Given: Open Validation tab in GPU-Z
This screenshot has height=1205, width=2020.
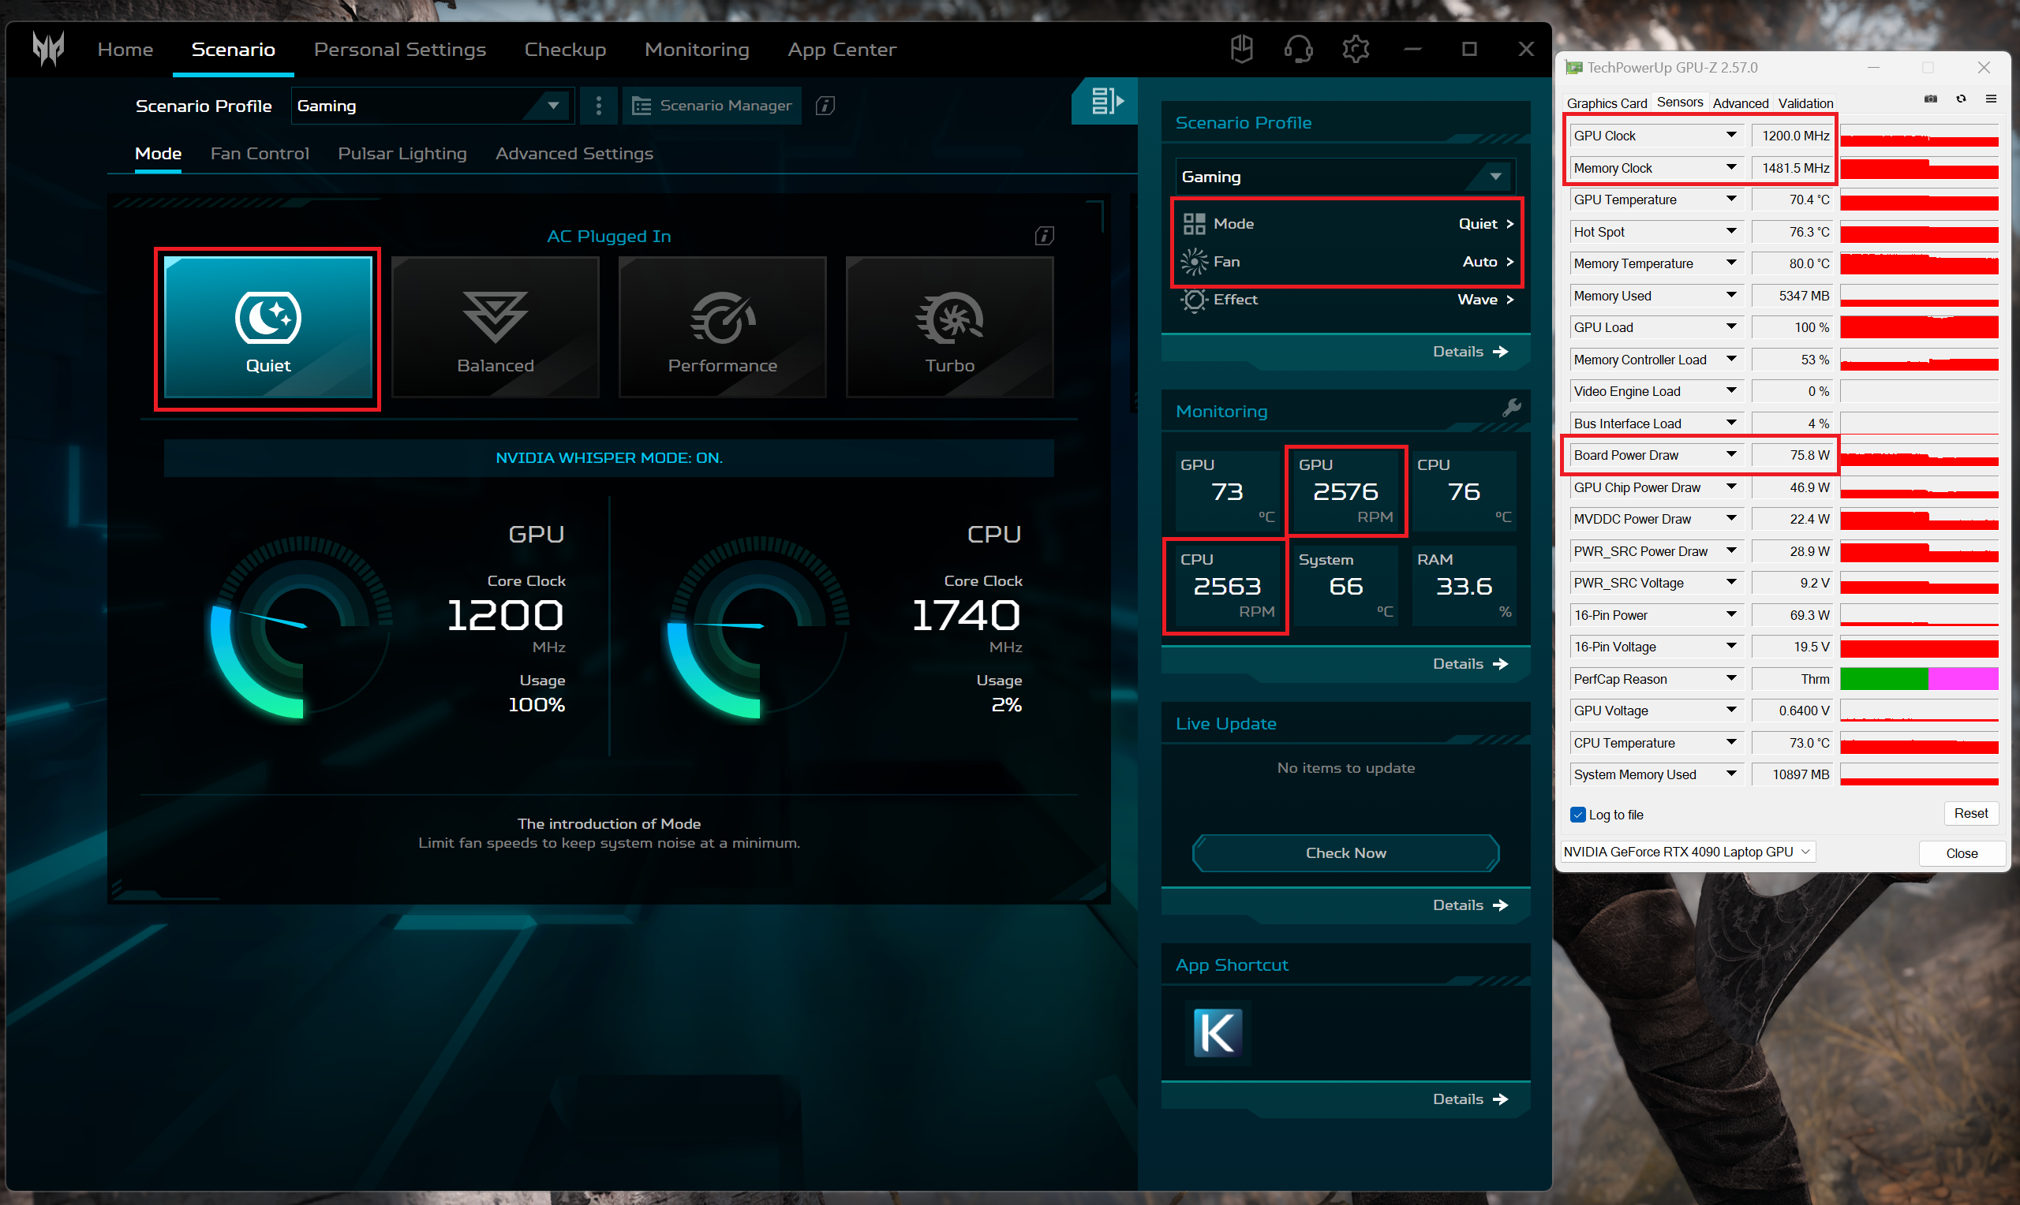Looking at the screenshot, I should 1805,103.
